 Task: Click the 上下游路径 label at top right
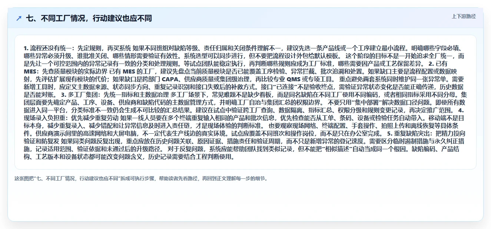[x=464, y=16]
